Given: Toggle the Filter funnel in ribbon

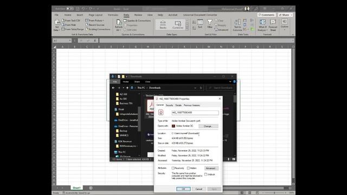Looking at the screenshot, I should click(x=210, y=24).
